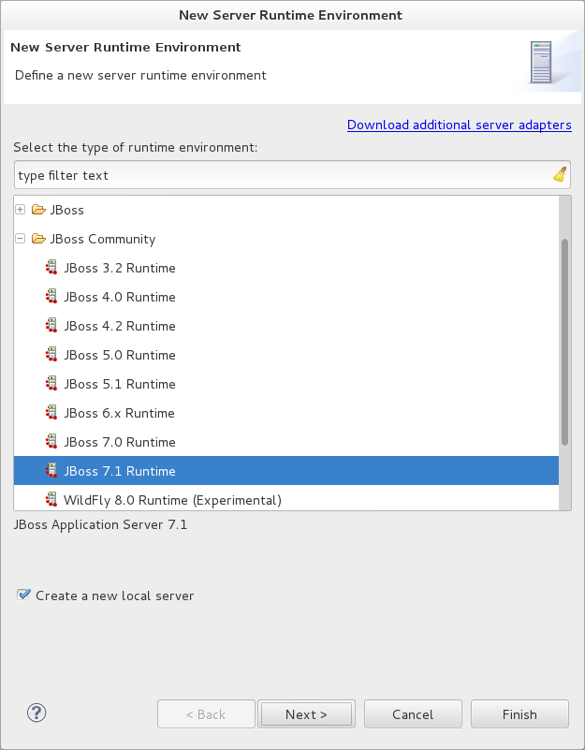Open Download additional server adapters link

pyautogui.click(x=459, y=125)
